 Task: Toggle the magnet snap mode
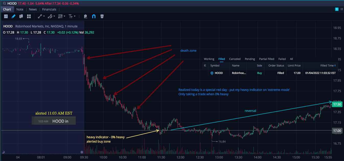[94, 16]
